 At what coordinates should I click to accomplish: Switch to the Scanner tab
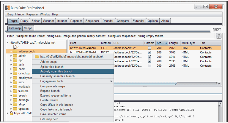click(48, 21)
